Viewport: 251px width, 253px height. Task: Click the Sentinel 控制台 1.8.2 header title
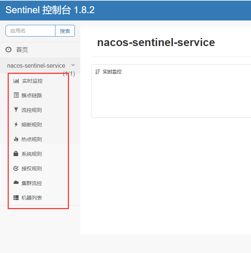(x=50, y=10)
